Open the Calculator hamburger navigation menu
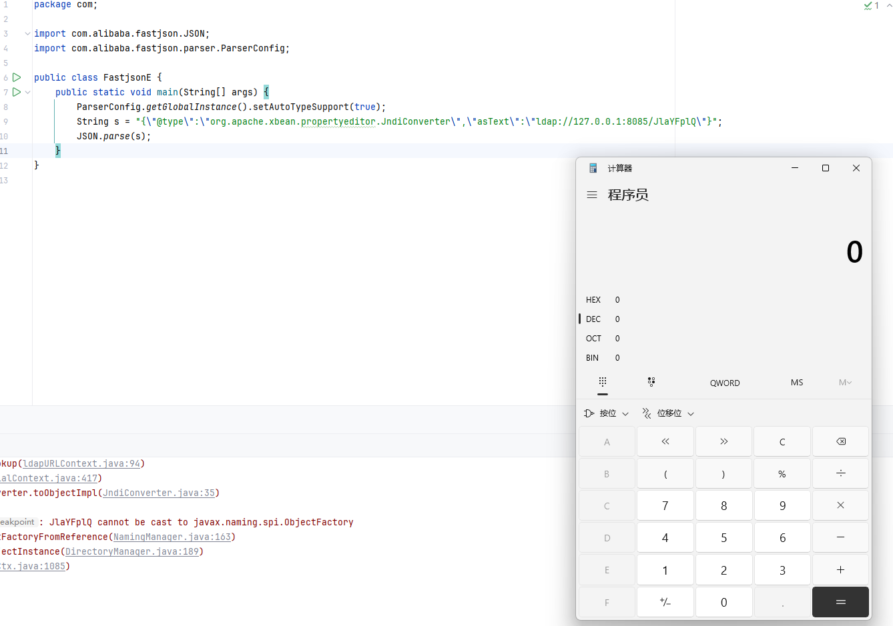The height and width of the screenshot is (626, 893). click(x=592, y=195)
